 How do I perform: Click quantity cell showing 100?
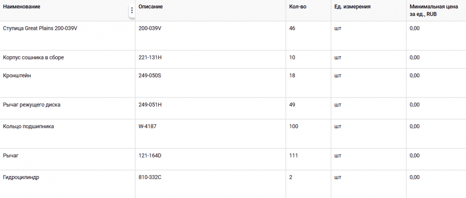[x=294, y=126]
